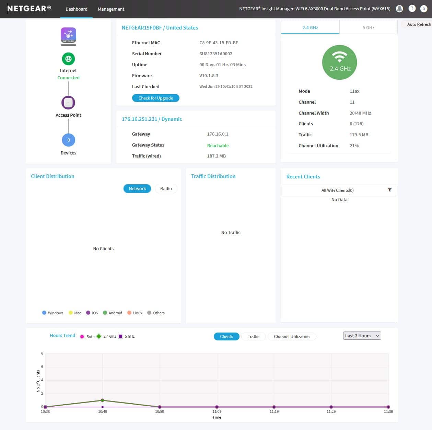Open the Recent Clients filter funnel
The width and height of the screenshot is (432, 430).
pyautogui.click(x=389, y=190)
